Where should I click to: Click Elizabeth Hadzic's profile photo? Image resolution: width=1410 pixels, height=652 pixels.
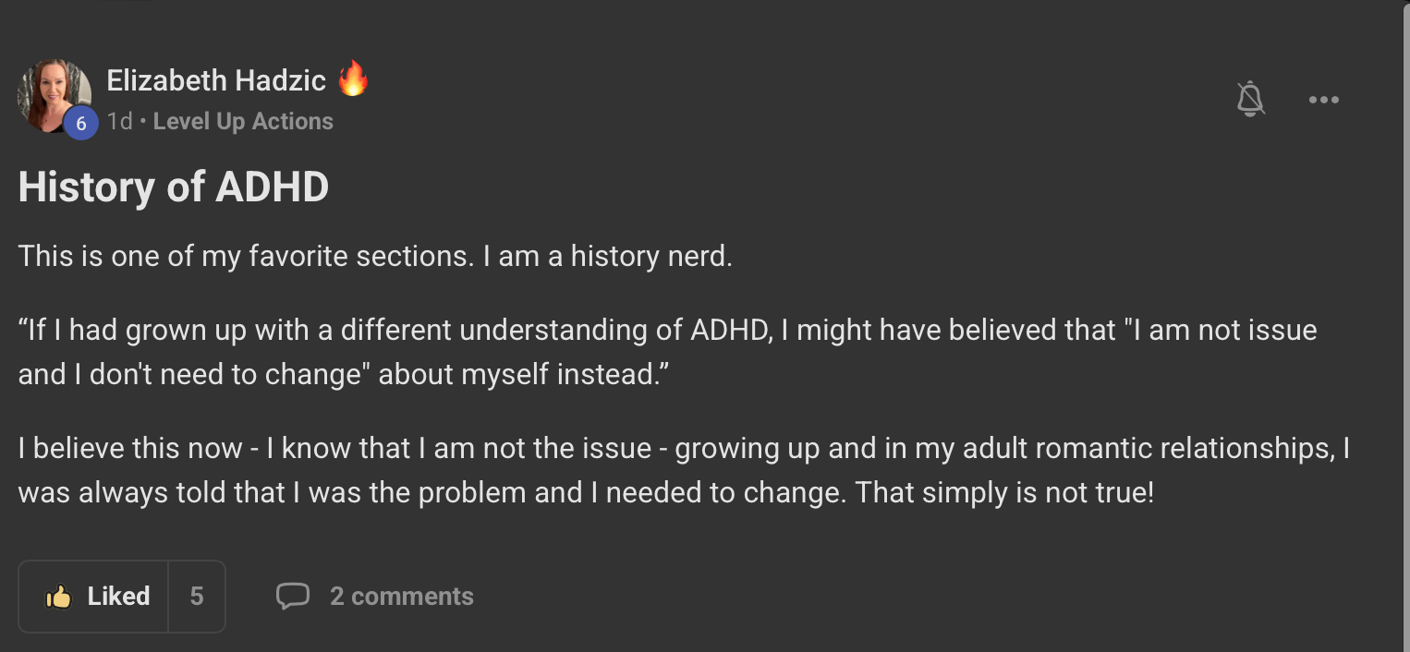(51, 92)
